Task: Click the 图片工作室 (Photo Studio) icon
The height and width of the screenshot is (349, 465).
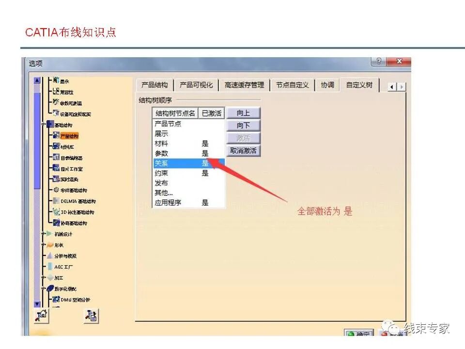Action: click(57, 166)
